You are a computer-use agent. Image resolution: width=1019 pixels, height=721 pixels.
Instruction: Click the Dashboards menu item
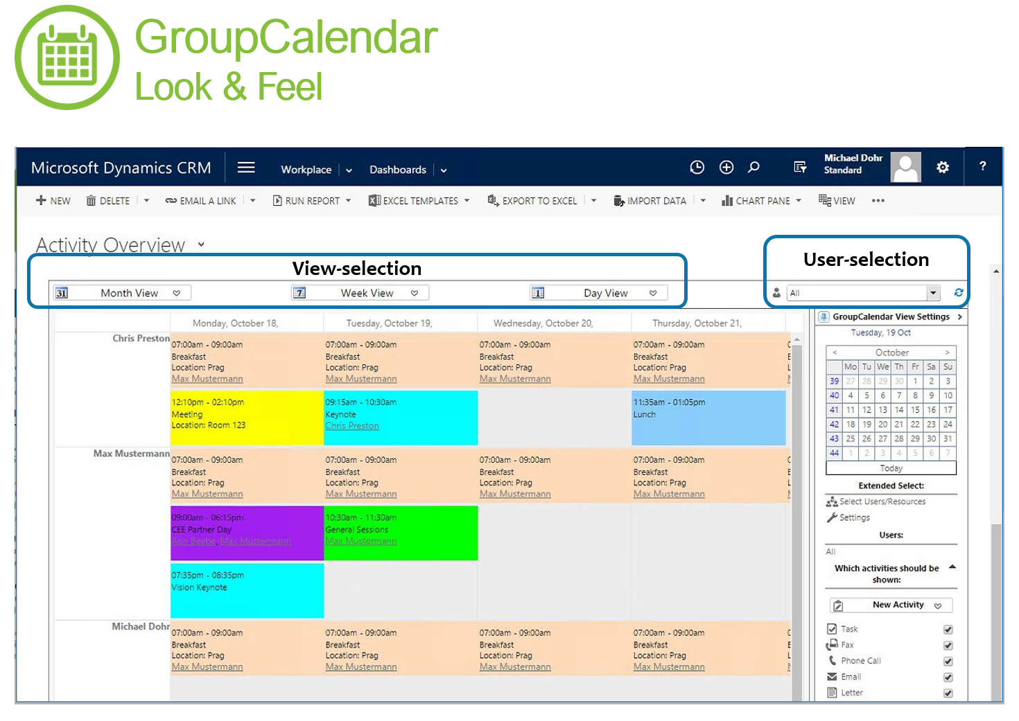[398, 170]
